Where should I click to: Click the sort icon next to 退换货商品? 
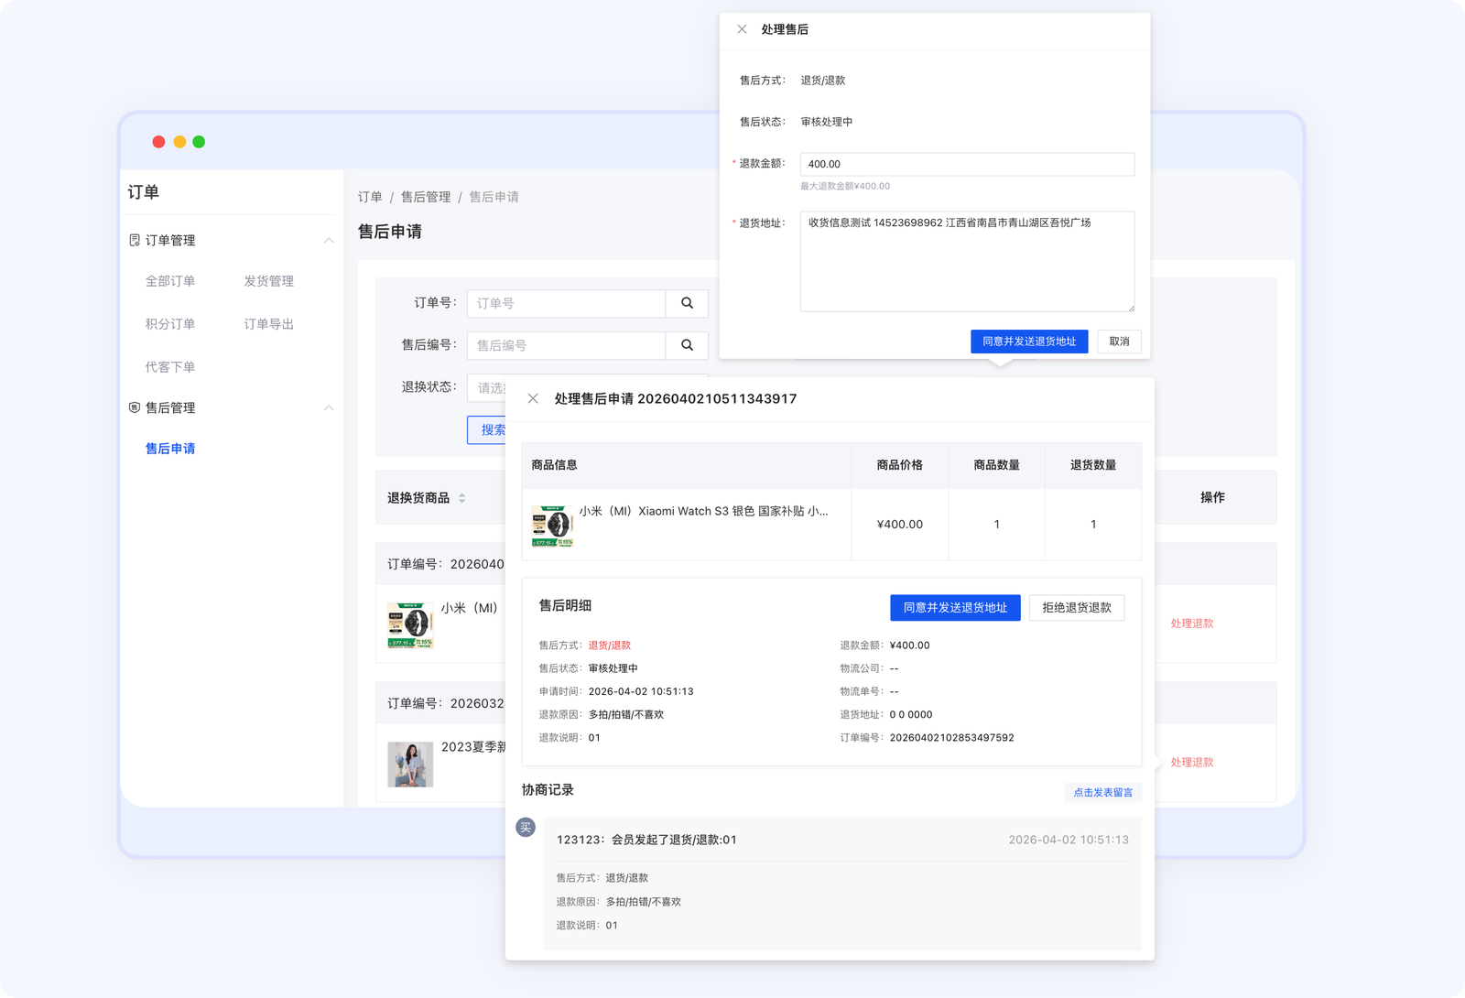(x=462, y=498)
